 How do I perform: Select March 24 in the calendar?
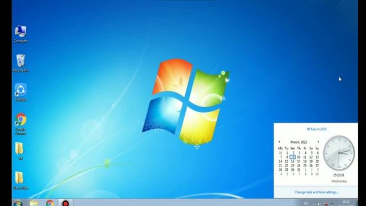pyautogui.click(x=299, y=165)
